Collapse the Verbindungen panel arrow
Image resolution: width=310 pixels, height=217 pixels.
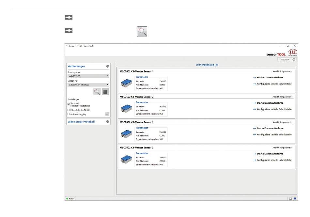(108, 66)
